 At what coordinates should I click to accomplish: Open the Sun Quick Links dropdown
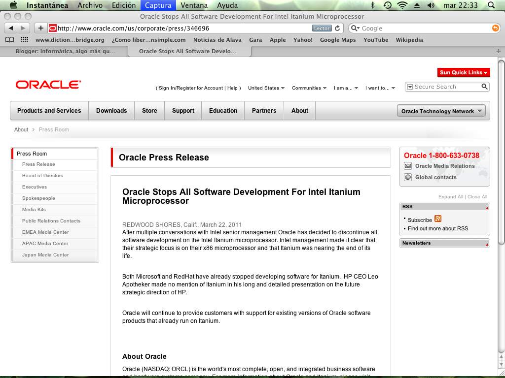(464, 73)
